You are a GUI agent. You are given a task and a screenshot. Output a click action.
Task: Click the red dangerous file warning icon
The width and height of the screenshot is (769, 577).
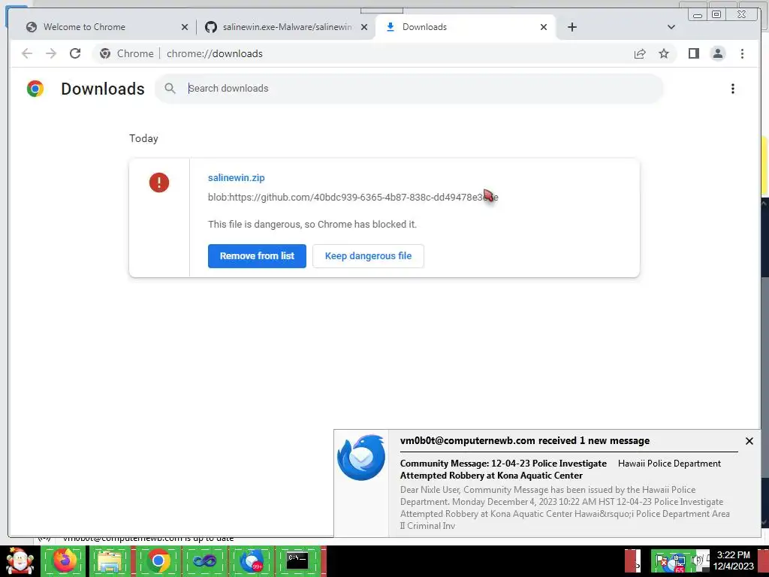(159, 183)
